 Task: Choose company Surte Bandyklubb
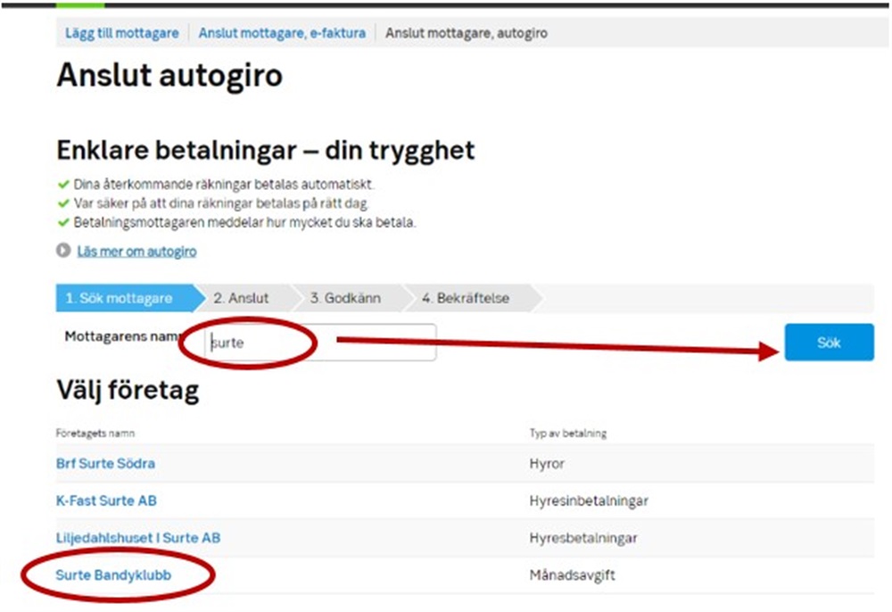tap(114, 575)
